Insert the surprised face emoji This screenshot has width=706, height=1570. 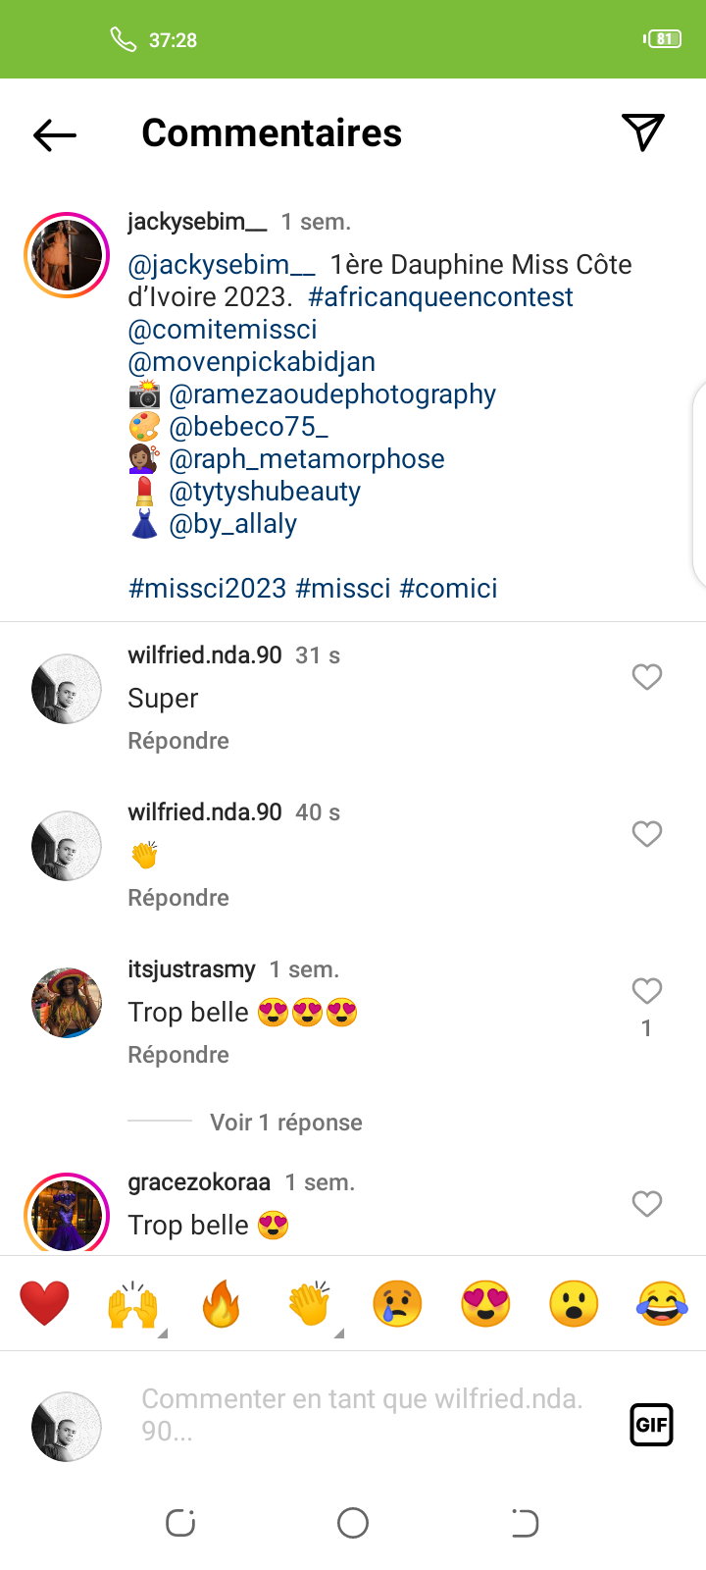(x=574, y=1304)
